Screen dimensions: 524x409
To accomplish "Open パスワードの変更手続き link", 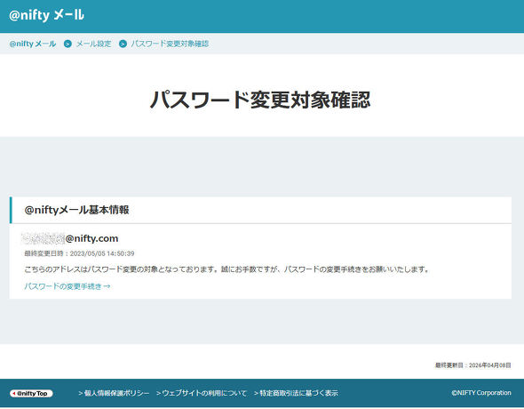I will point(67,286).
